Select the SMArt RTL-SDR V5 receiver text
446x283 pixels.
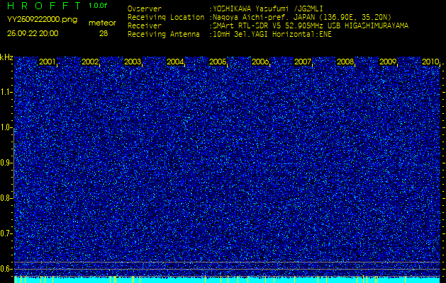(311, 26)
